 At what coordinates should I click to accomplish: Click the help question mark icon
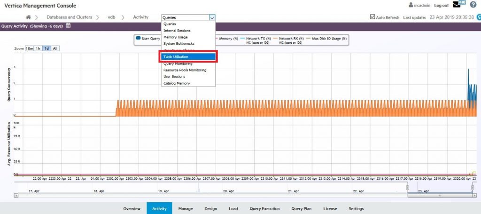473,5
